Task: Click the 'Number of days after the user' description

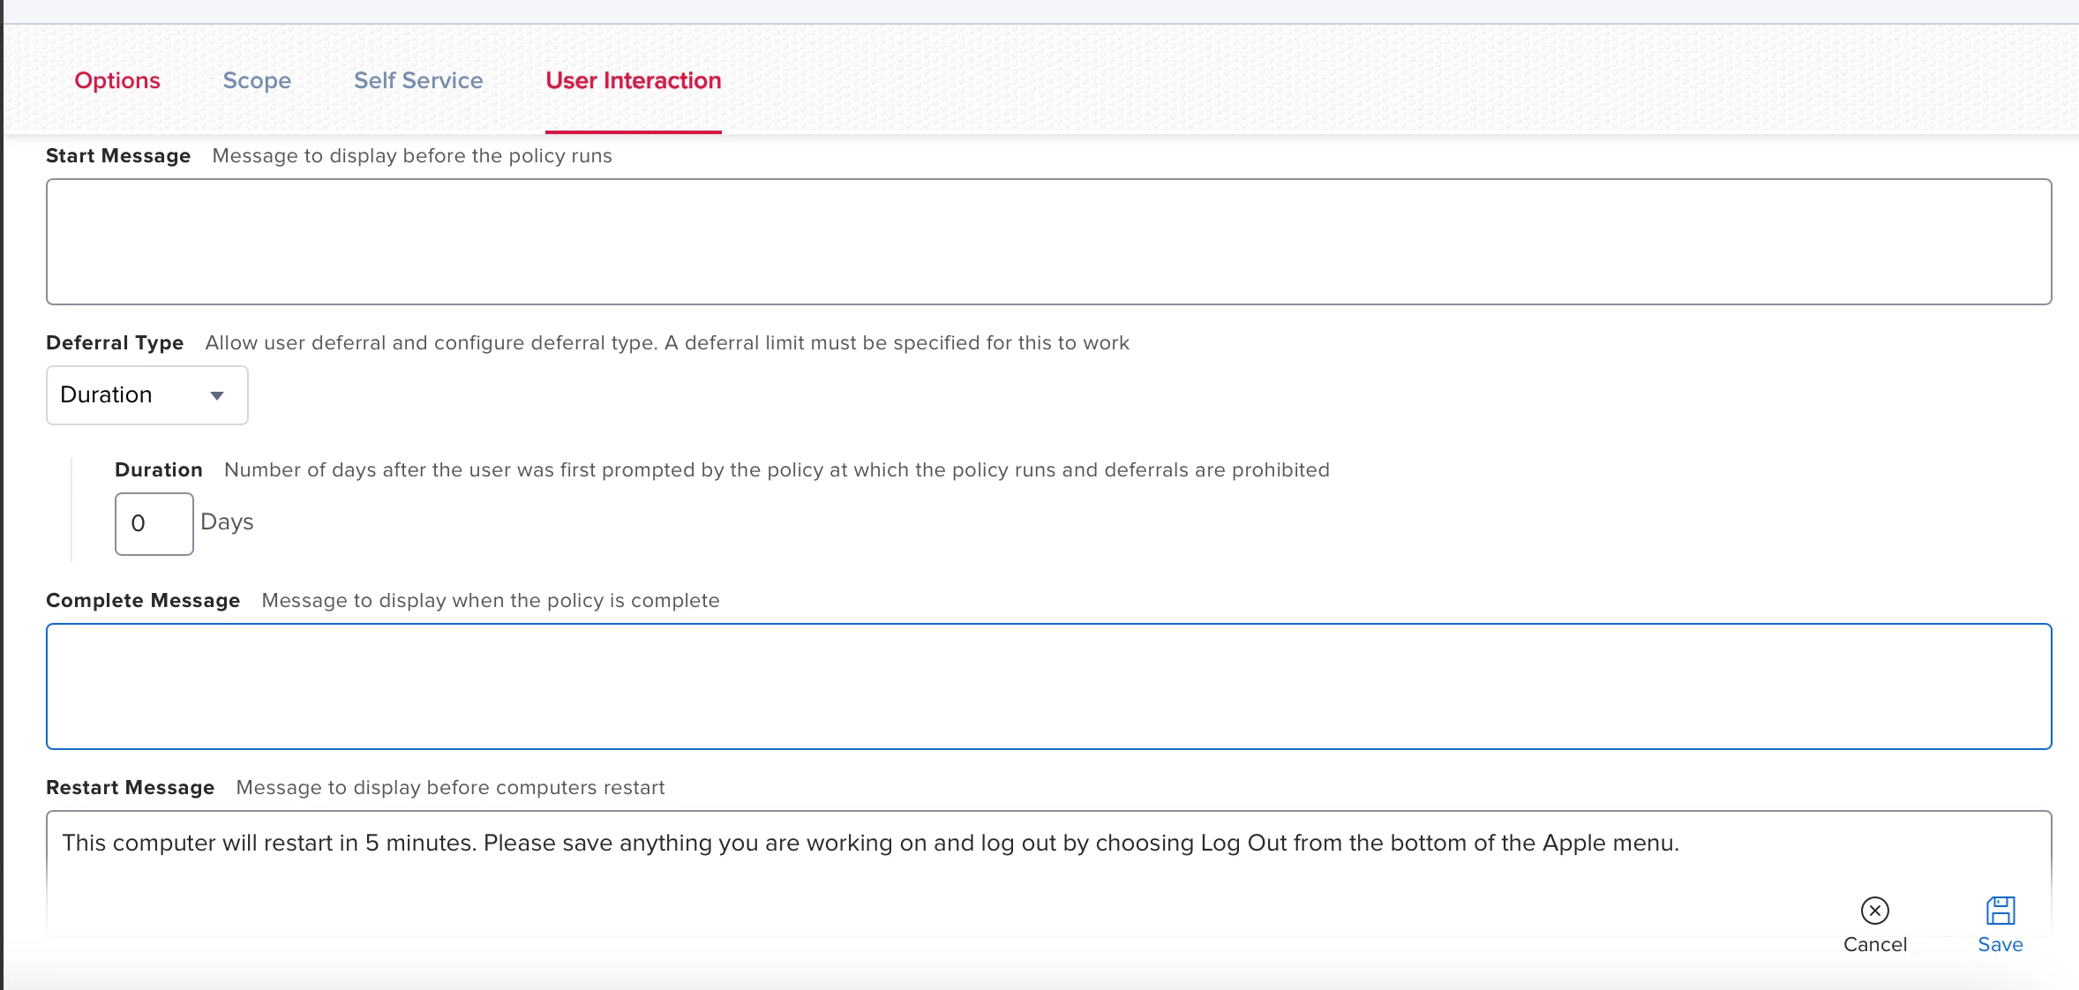Action: 777,469
